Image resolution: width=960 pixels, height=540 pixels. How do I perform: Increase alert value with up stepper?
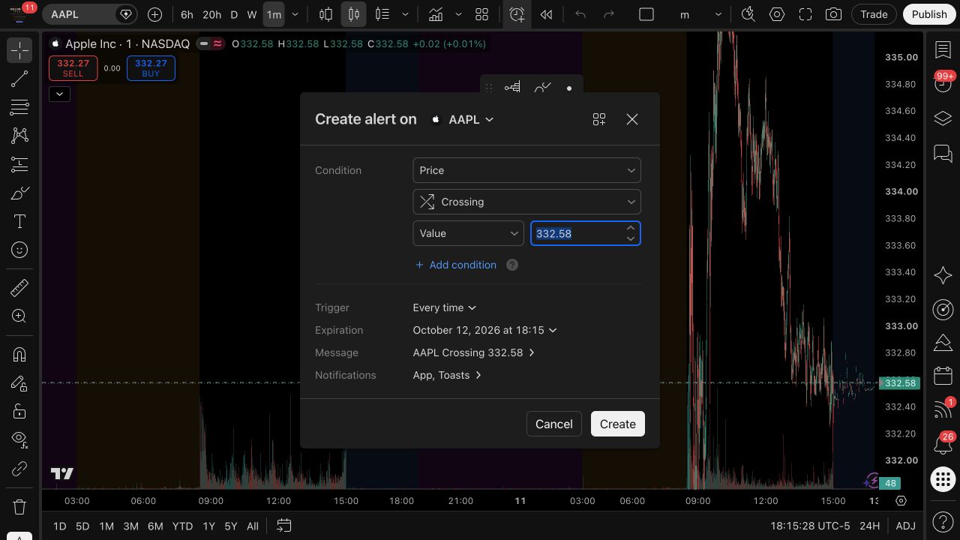pyautogui.click(x=631, y=228)
